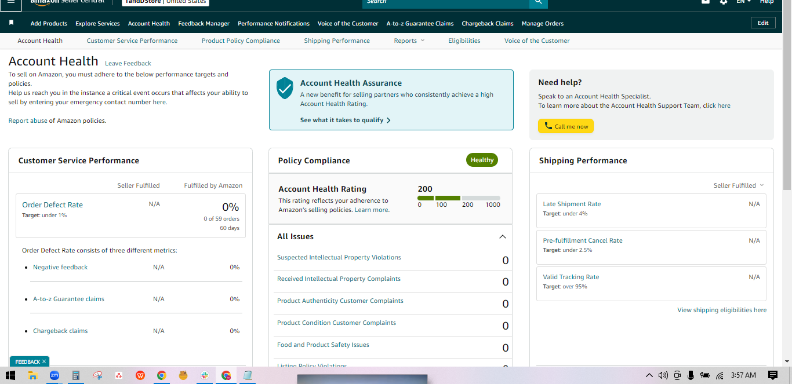The image size is (792, 384).
Task: Open store selector TandDStore United States
Action: (x=166, y=2)
